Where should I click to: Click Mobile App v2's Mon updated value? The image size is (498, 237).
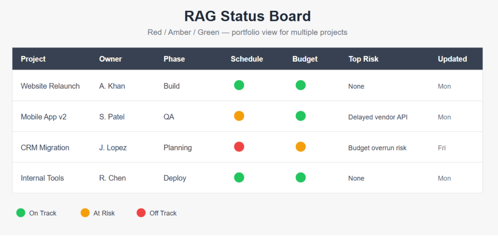tap(445, 117)
